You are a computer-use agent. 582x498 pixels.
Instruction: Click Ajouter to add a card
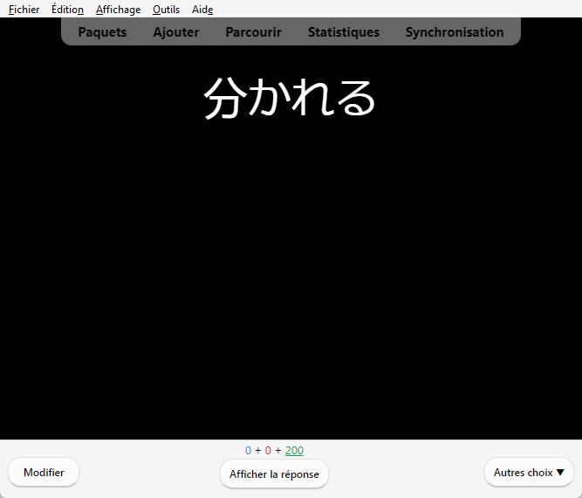(x=175, y=32)
